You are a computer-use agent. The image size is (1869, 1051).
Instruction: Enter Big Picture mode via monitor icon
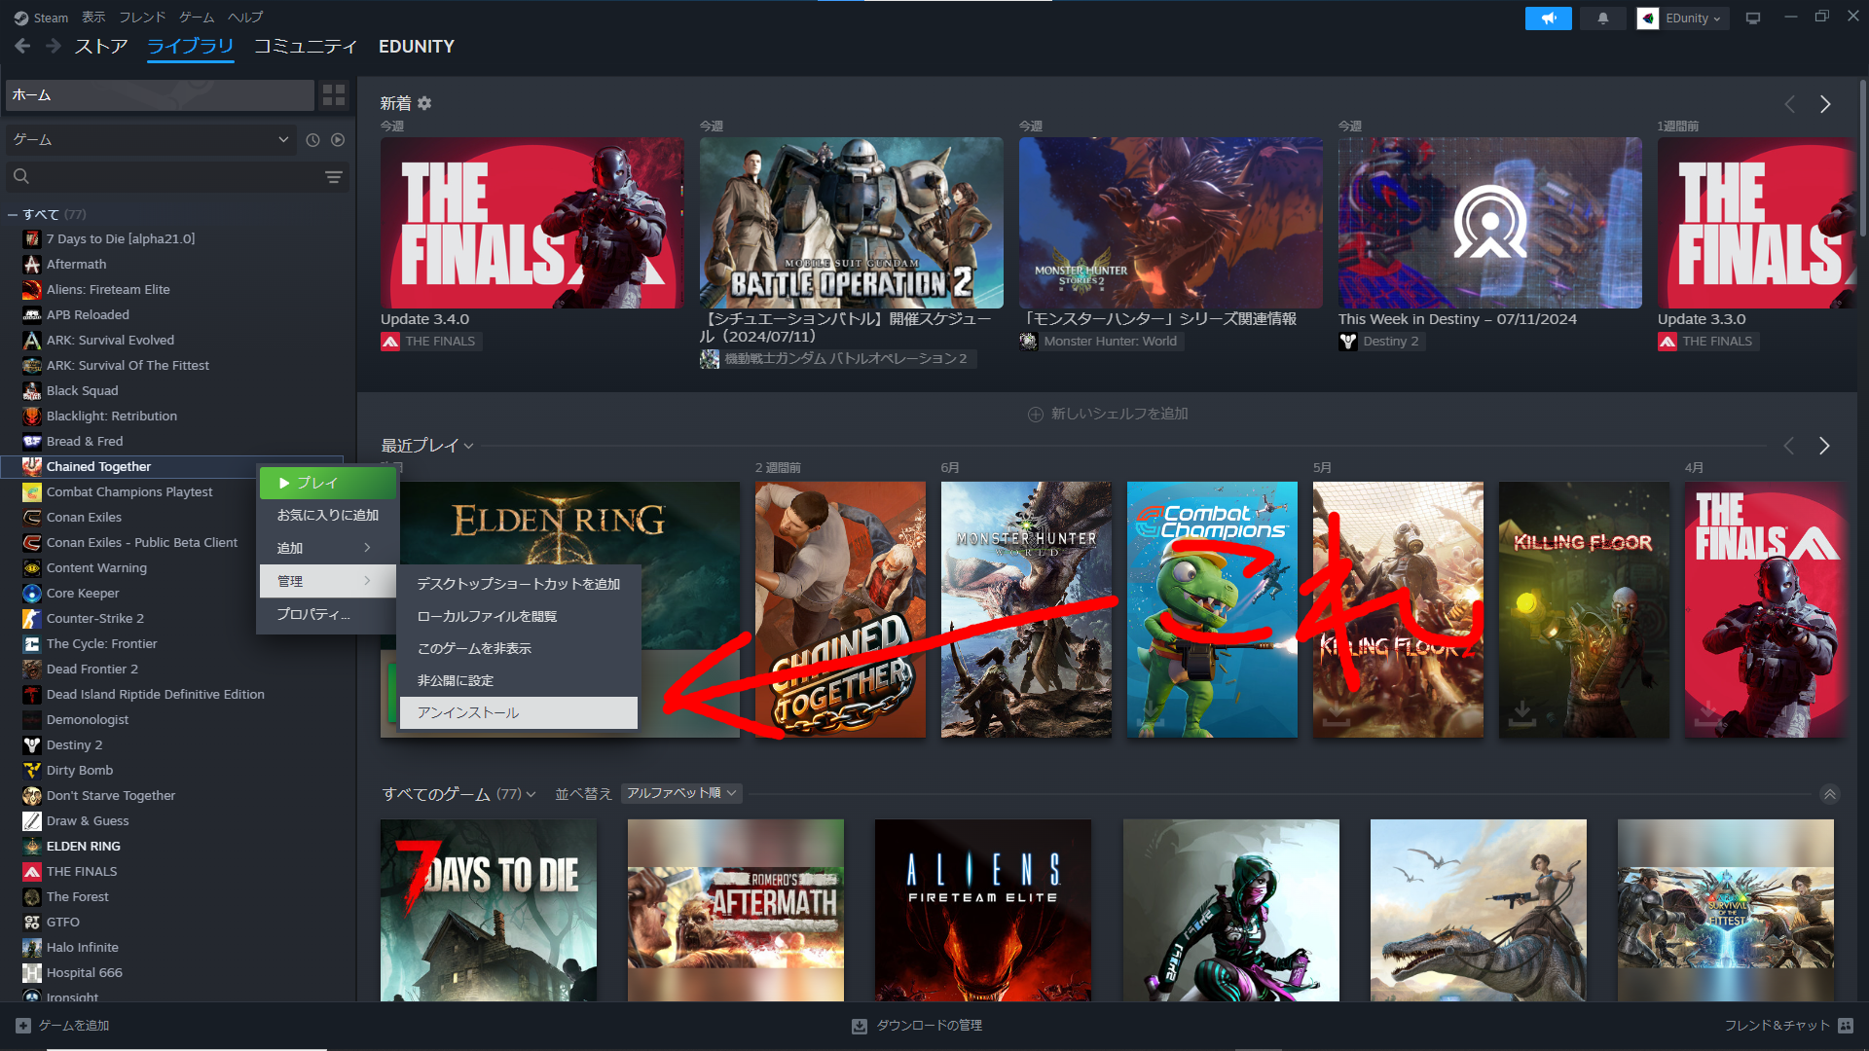pyautogui.click(x=1752, y=18)
